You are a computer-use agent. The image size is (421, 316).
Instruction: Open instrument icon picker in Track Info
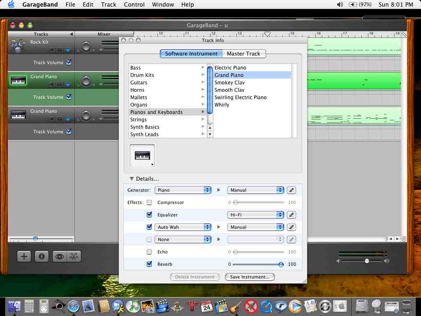pos(142,156)
